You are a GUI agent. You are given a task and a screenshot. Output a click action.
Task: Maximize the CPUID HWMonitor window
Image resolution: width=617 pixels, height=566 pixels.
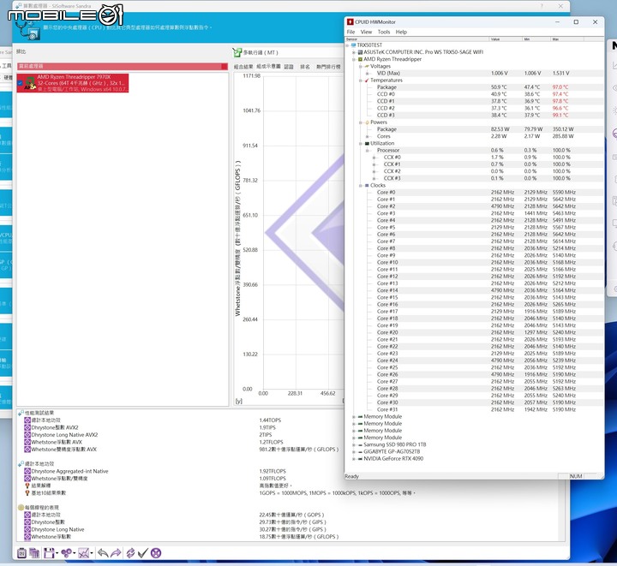tap(576, 22)
